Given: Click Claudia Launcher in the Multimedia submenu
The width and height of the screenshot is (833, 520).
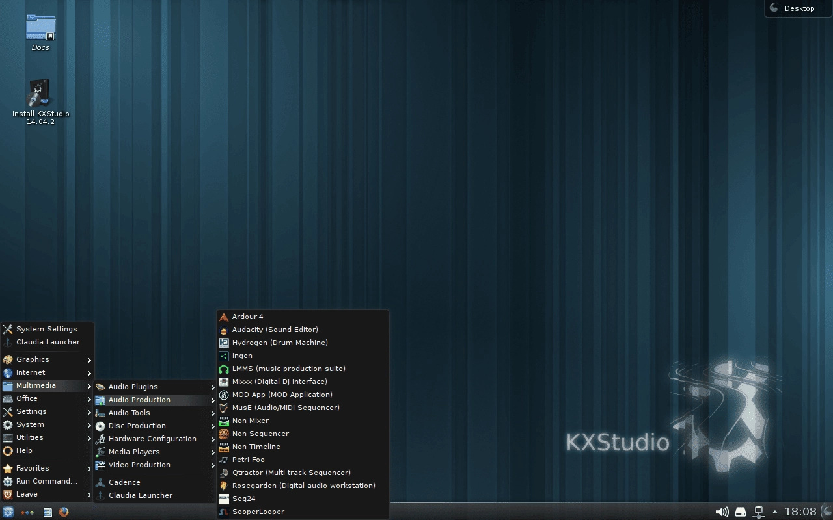Looking at the screenshot, I should (155, 495).
